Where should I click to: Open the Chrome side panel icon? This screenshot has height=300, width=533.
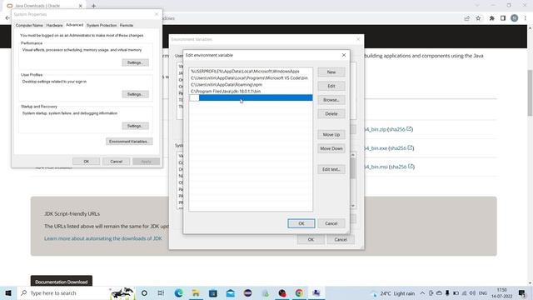503,18
